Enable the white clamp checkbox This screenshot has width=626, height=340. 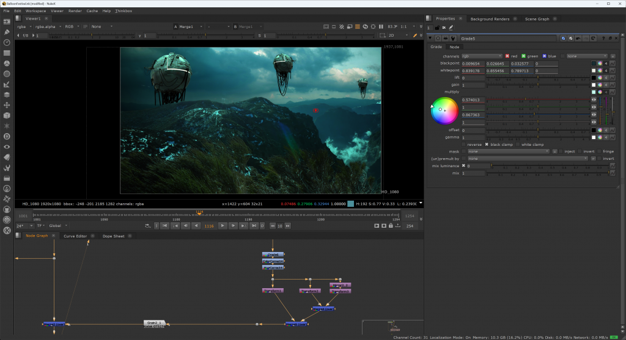pyautogui.click(x=518, y=145)
